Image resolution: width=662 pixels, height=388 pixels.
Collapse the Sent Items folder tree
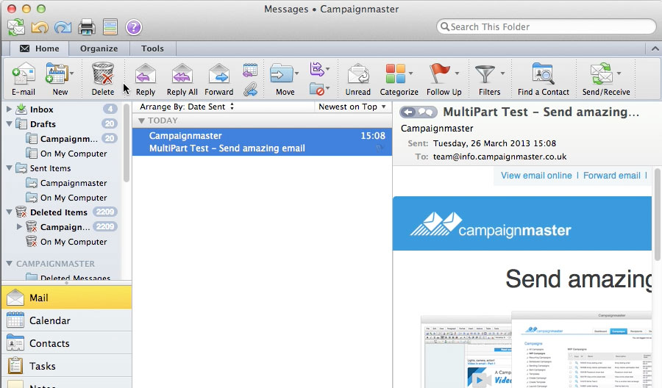9,168
